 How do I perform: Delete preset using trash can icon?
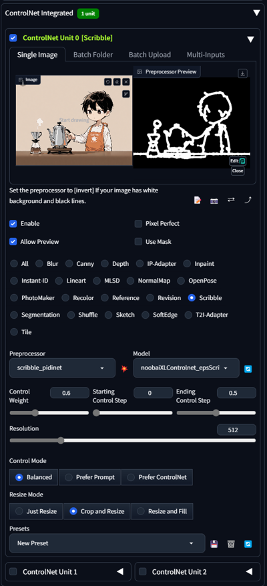[231, 544]
